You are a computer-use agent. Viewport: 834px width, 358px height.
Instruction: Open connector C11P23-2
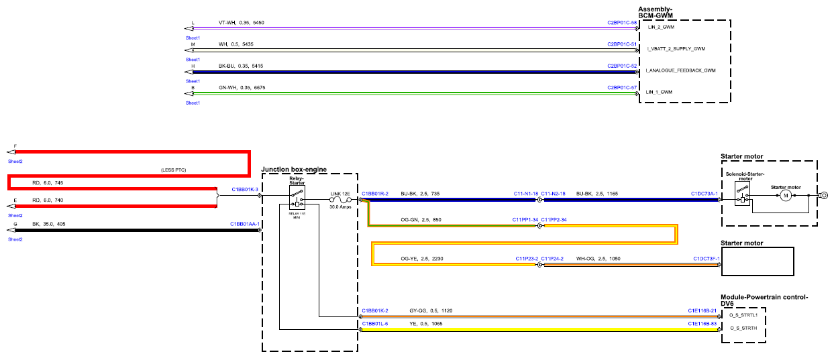(527, 259)
